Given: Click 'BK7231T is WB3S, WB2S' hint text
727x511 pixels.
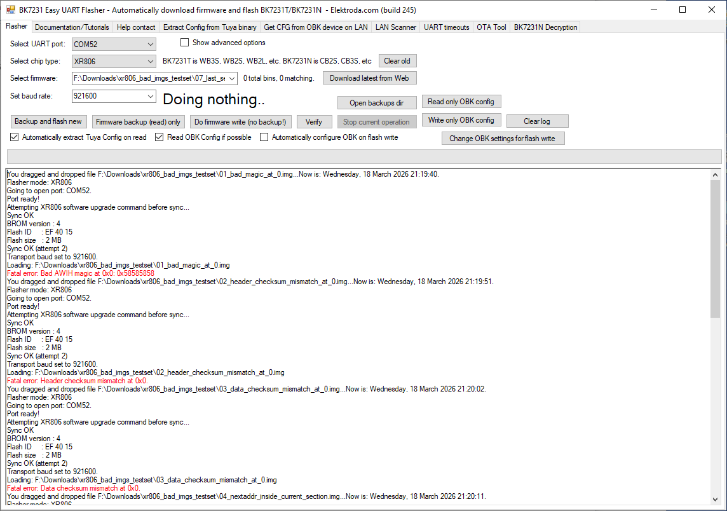Looking at the screenshot, I should coord(267,61).
